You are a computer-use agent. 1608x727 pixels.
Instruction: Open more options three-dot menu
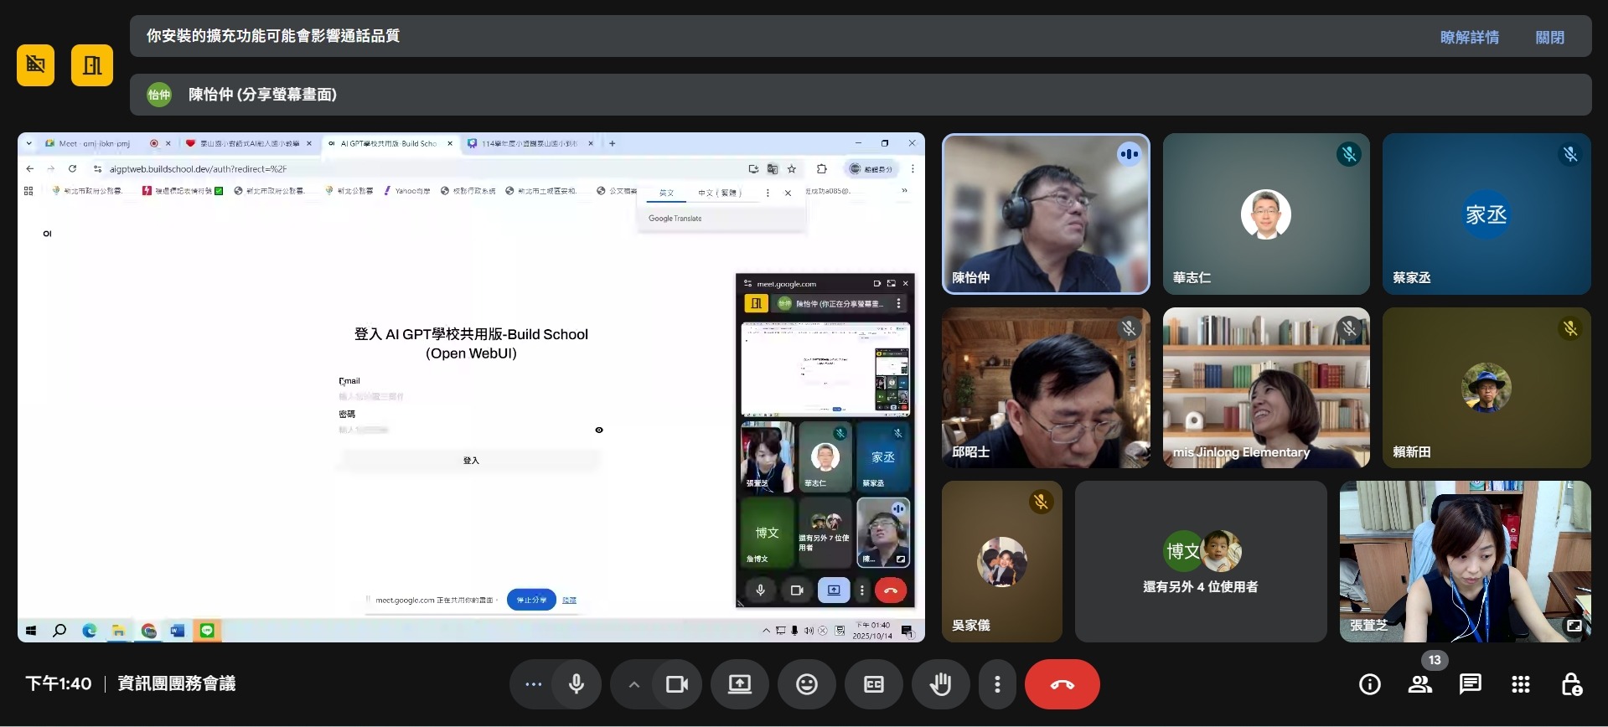(x=996, y=684)
